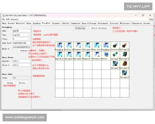Open the freighter Type dropdown showing Capital
Viewport: 155px width, 124px height.
[x=21, y=35]
